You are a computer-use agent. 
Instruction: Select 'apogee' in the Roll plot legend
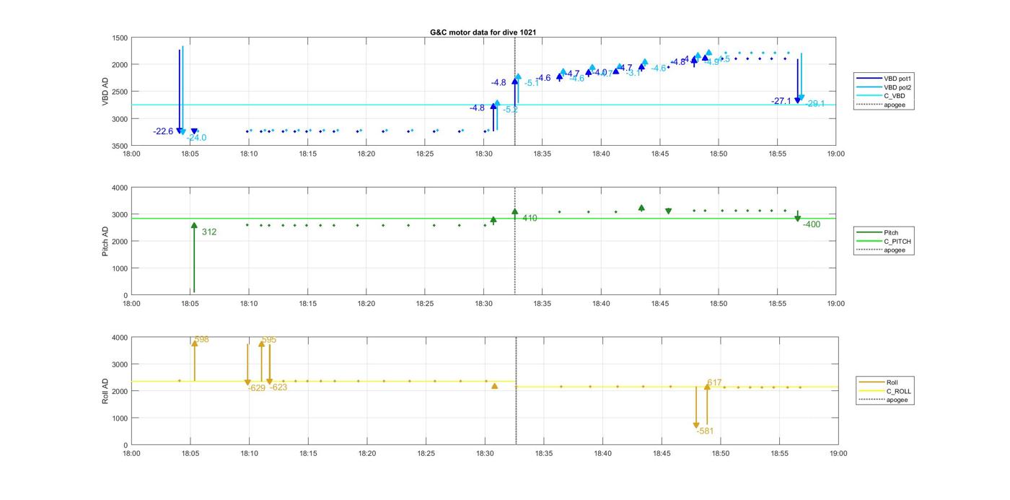[x=882, y=400]
